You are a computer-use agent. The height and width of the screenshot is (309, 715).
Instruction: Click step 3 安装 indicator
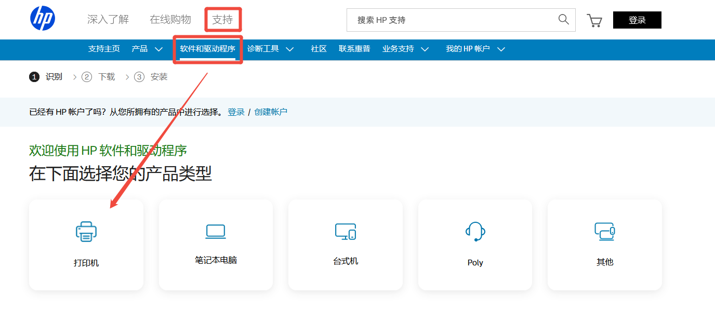click(x=151, y=77)
